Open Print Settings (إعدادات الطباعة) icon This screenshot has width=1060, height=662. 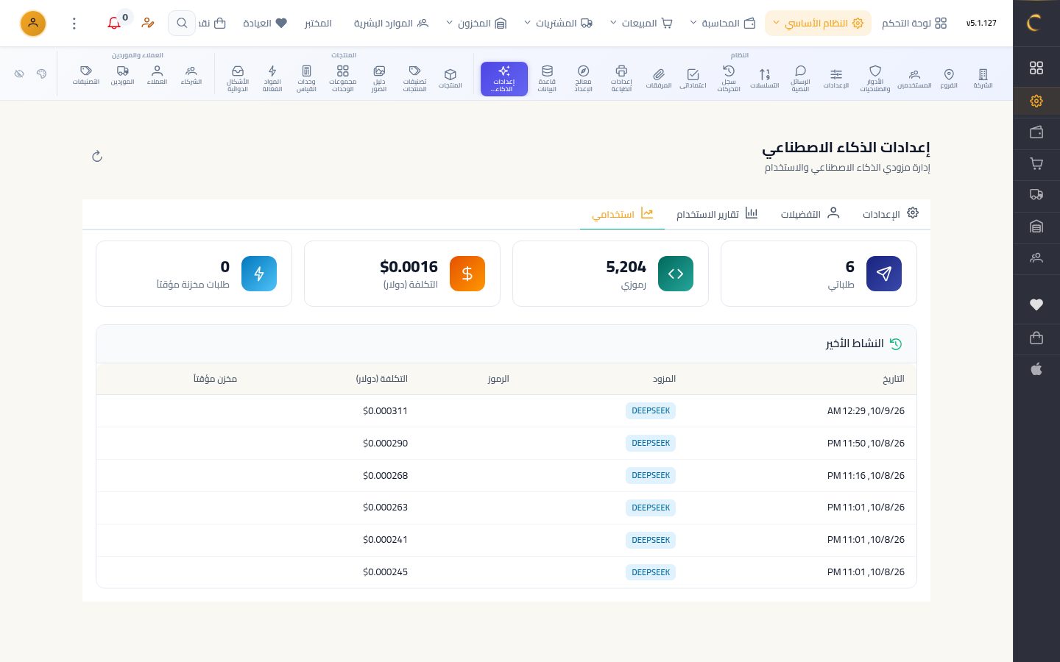click(621, 79)
